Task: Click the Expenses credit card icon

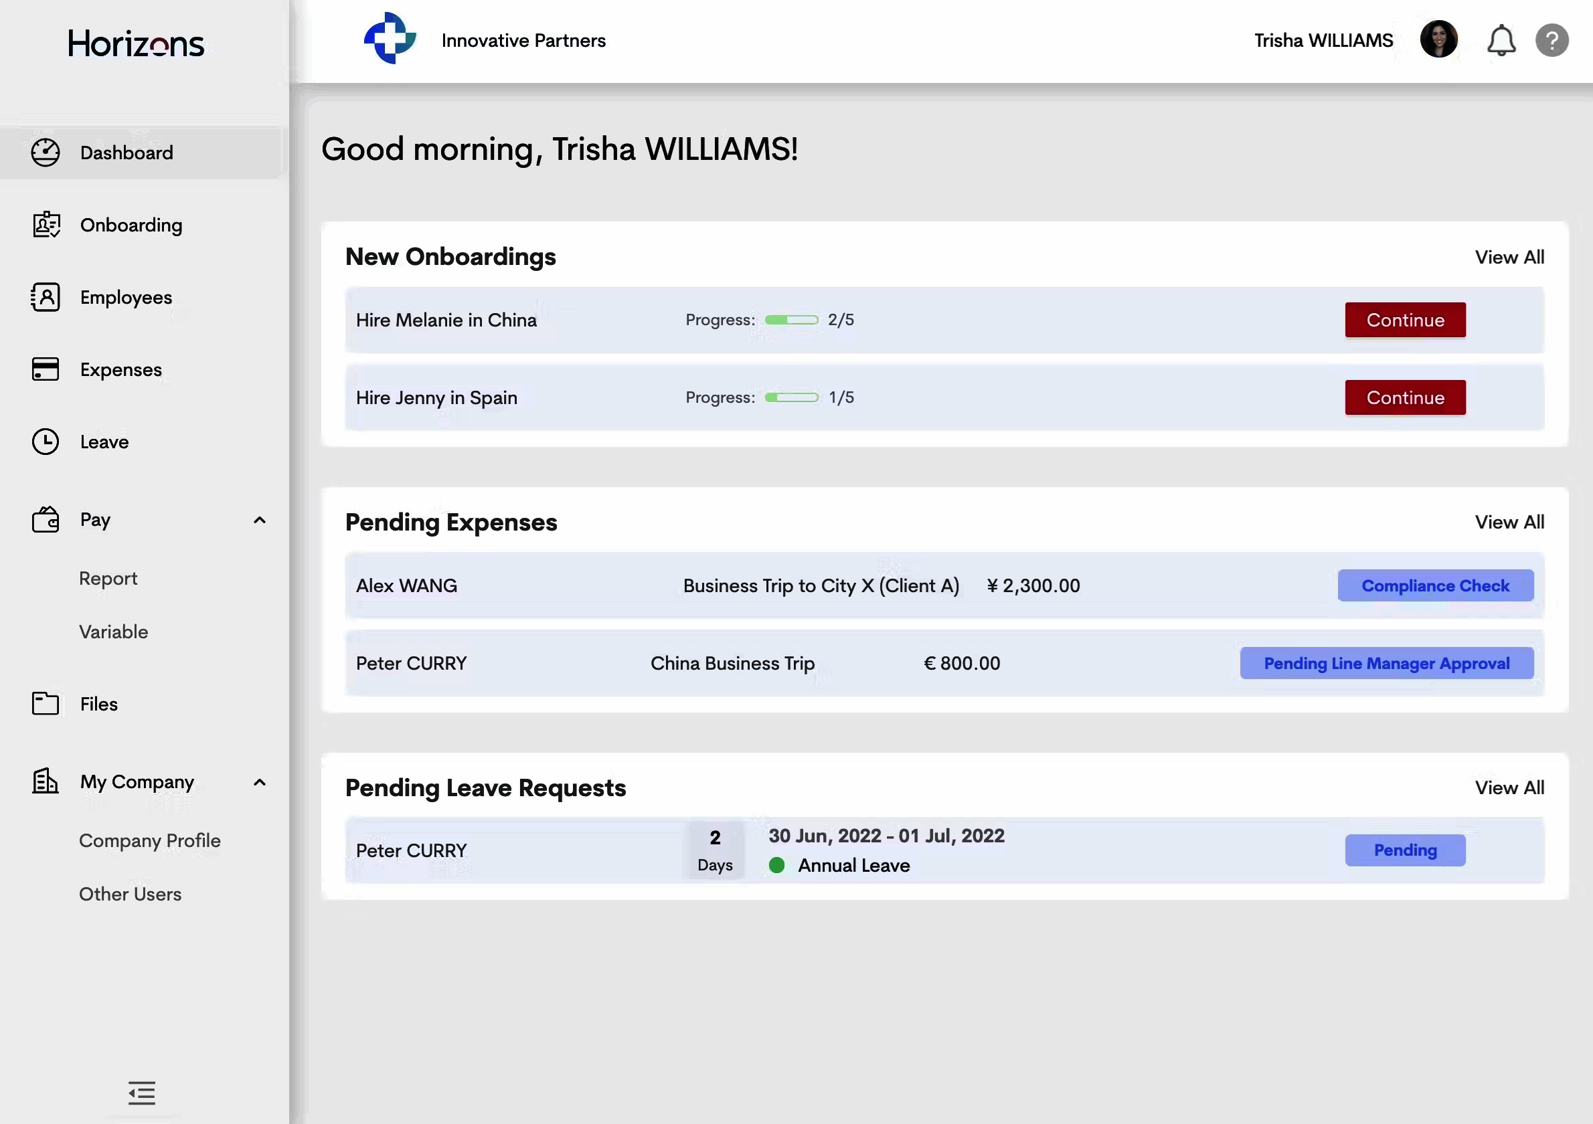Action: 46,369
